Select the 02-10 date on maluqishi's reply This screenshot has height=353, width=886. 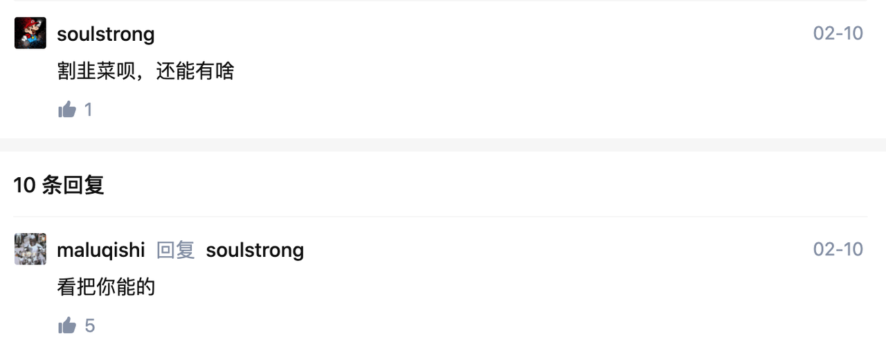(x=838, y=249)
